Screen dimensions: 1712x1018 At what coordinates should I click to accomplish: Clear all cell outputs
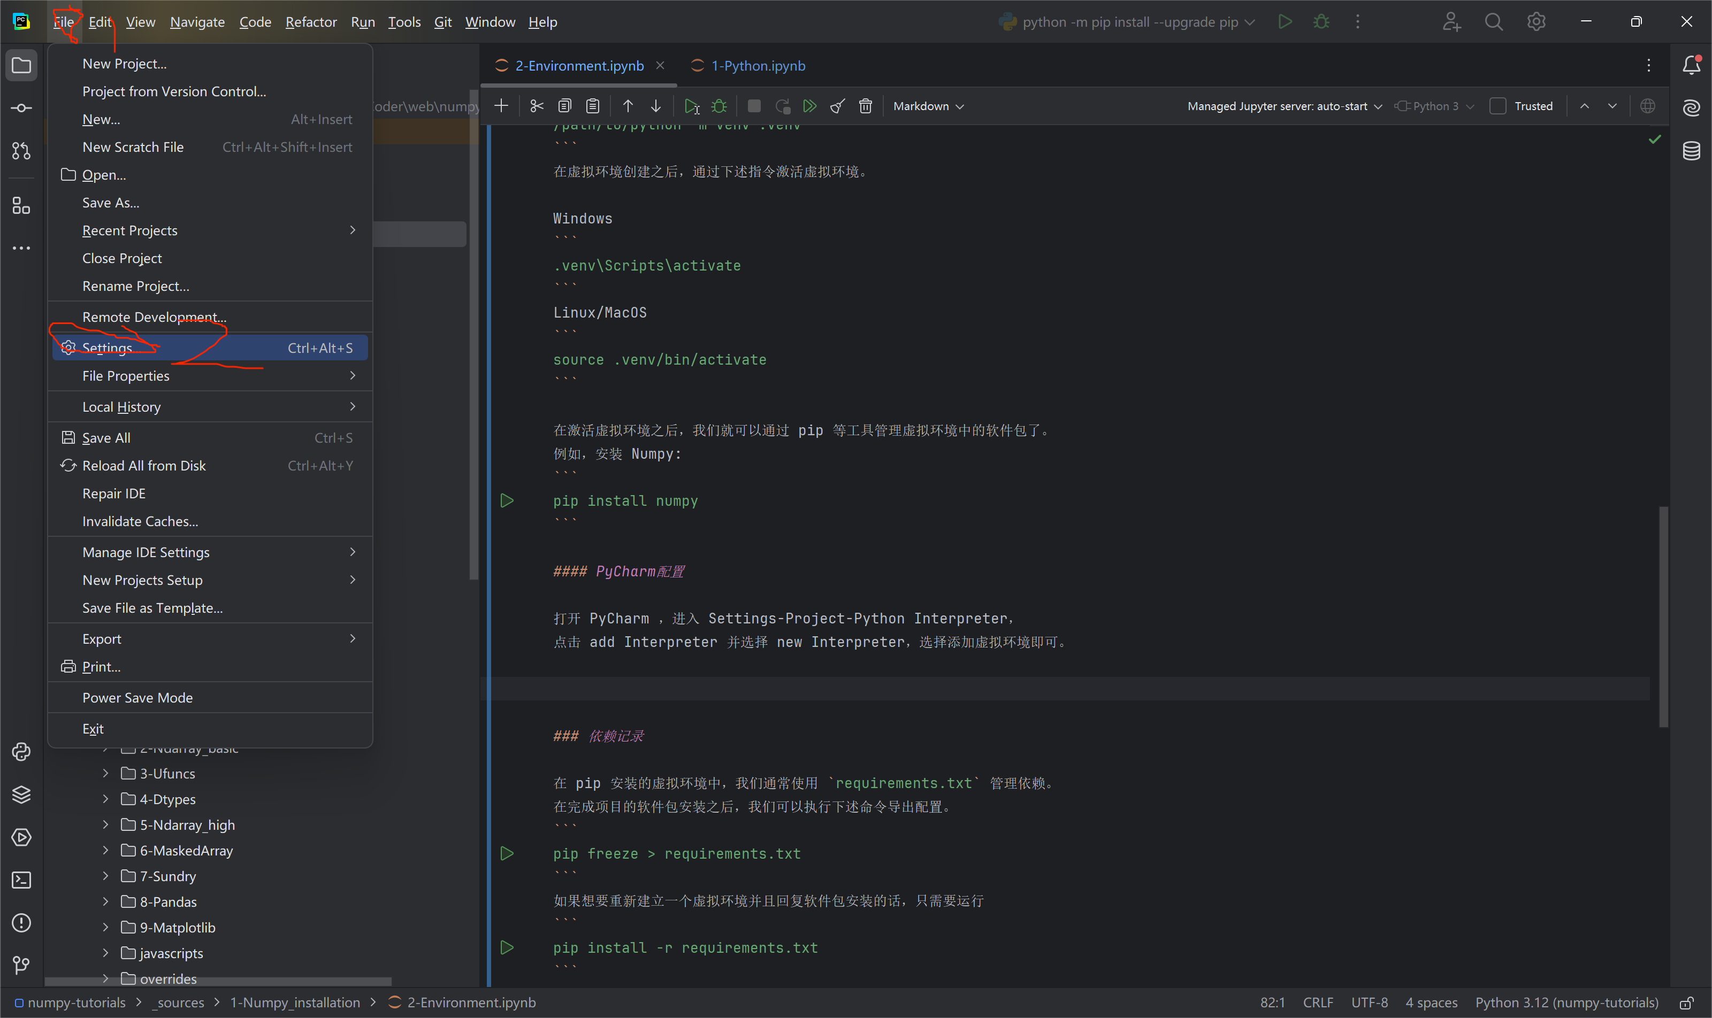(837, 106)
